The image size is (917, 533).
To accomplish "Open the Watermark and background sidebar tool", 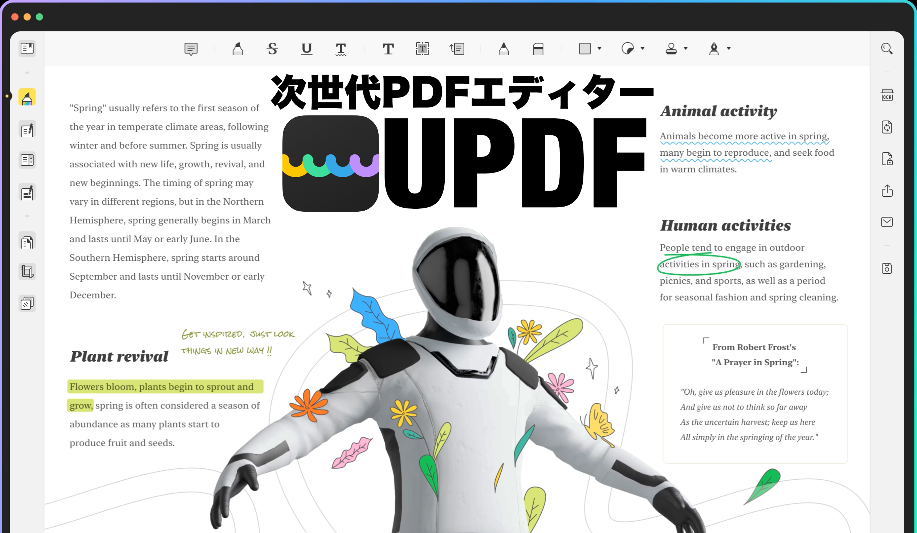I will pyautogui.click(x=27, y=304).
